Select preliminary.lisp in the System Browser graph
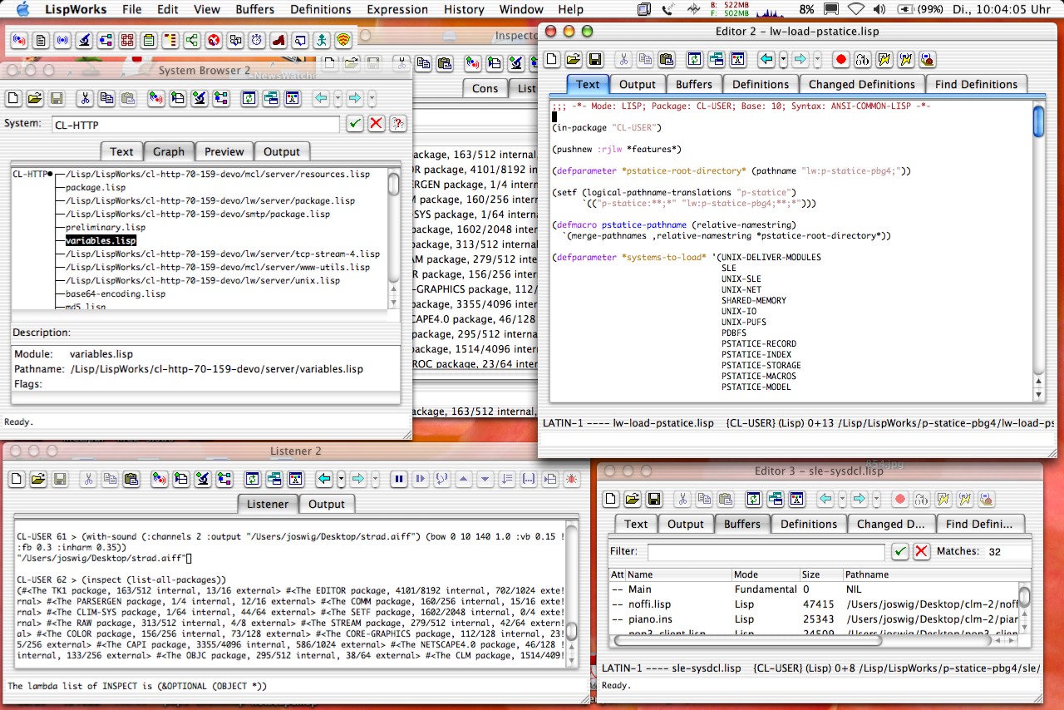 point(106,227)
